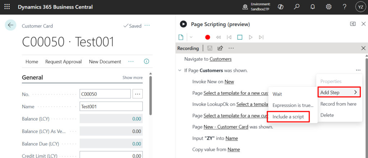
Task: Click the new recording page icon
Action: pos(181,37)
